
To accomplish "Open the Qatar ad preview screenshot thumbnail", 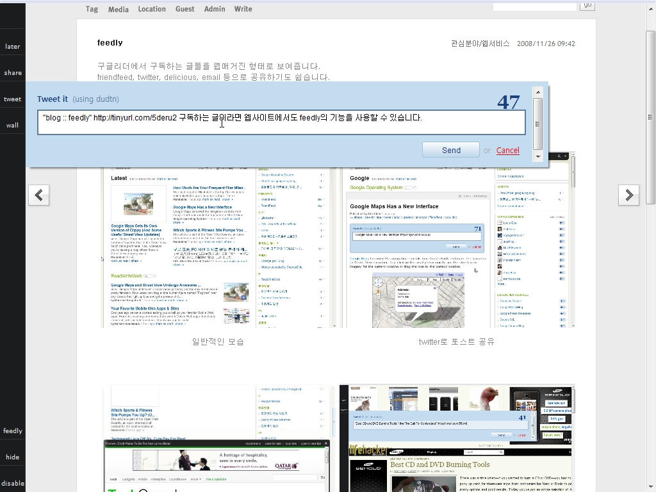I will [x=218, y=438].
